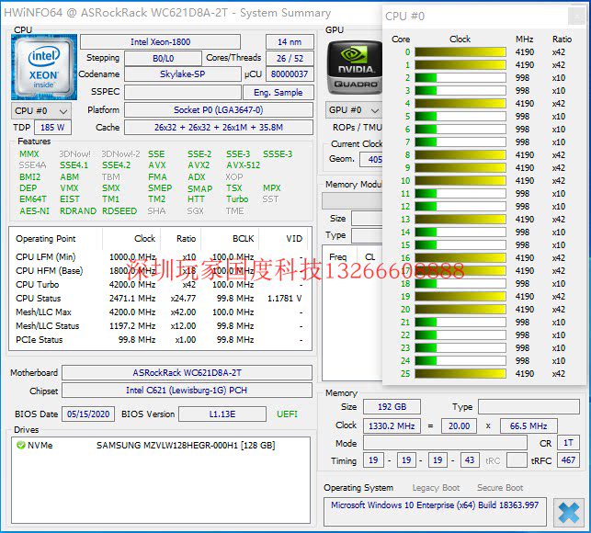Image resolution: width=591 pixels, height=533 pixels.
Task: Click the AVX-512 feature label
Action: click(x=243, y=165)
